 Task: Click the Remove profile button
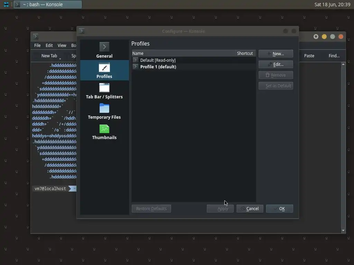click(x=276, y=75)
